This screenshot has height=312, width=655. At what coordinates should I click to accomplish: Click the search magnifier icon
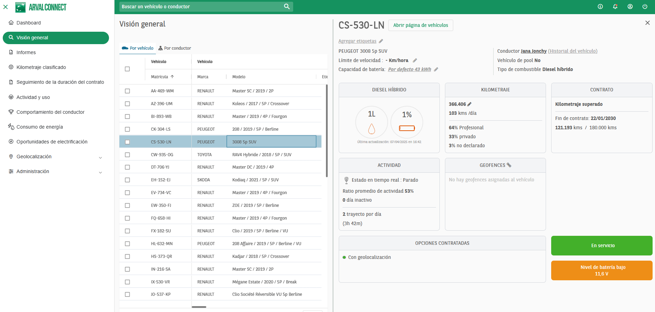[287, 7]
